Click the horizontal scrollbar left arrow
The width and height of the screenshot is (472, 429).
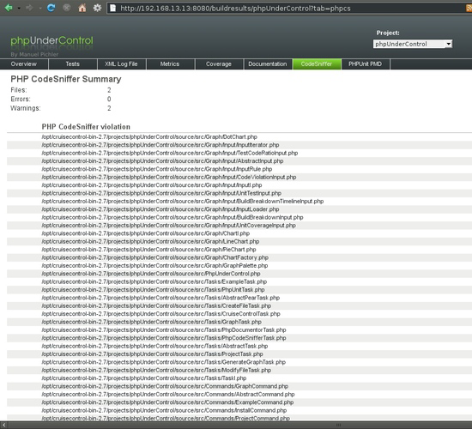coord(3,425)
